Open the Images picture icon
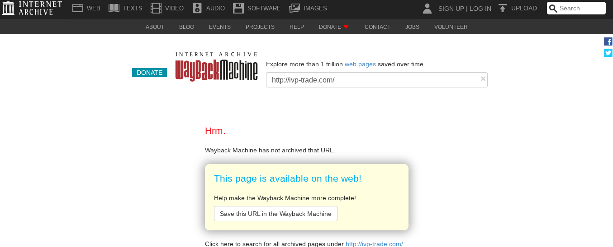The height and width of the screenshot is (247, 613). (295, 8)
